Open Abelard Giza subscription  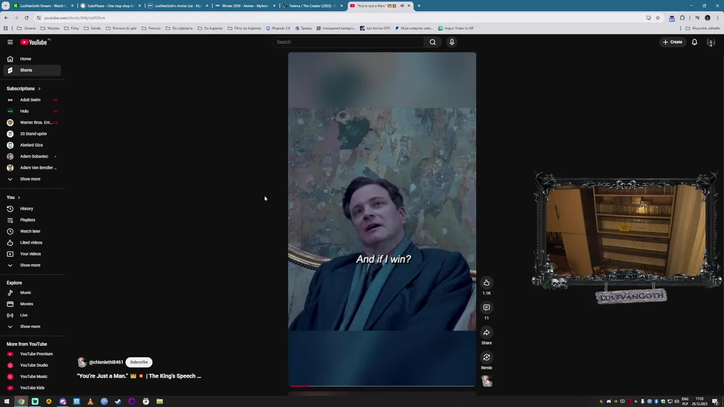pos(31,145)
